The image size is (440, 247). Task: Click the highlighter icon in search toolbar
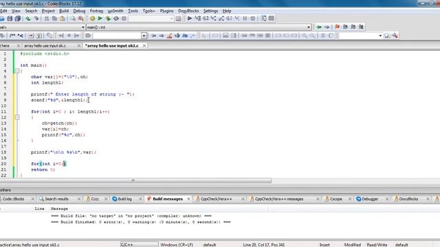coord(170,36)
